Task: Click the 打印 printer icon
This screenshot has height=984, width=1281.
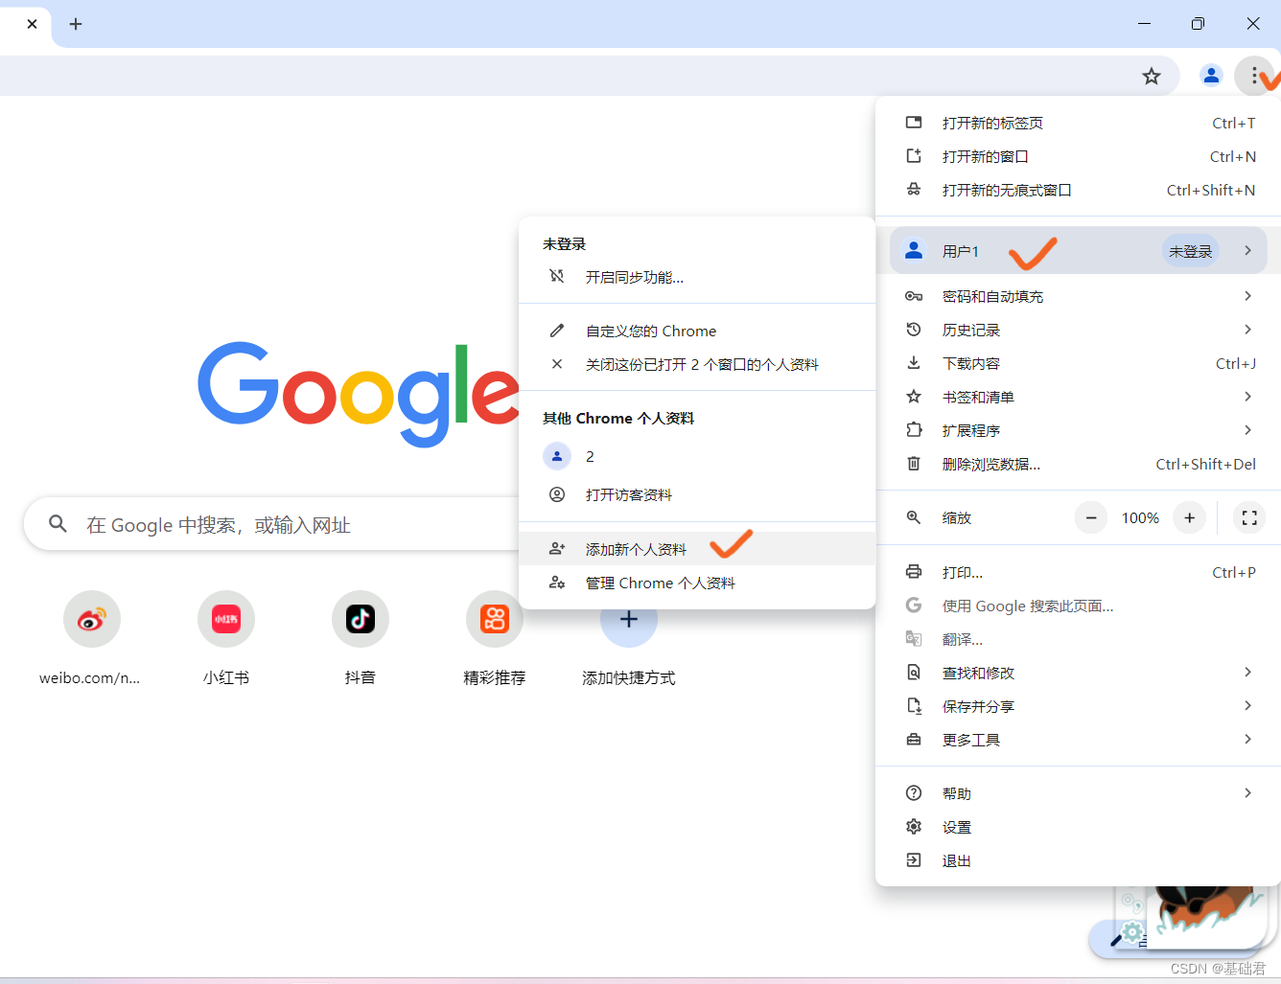Action: pyautogui.click(x=914, y=572)
